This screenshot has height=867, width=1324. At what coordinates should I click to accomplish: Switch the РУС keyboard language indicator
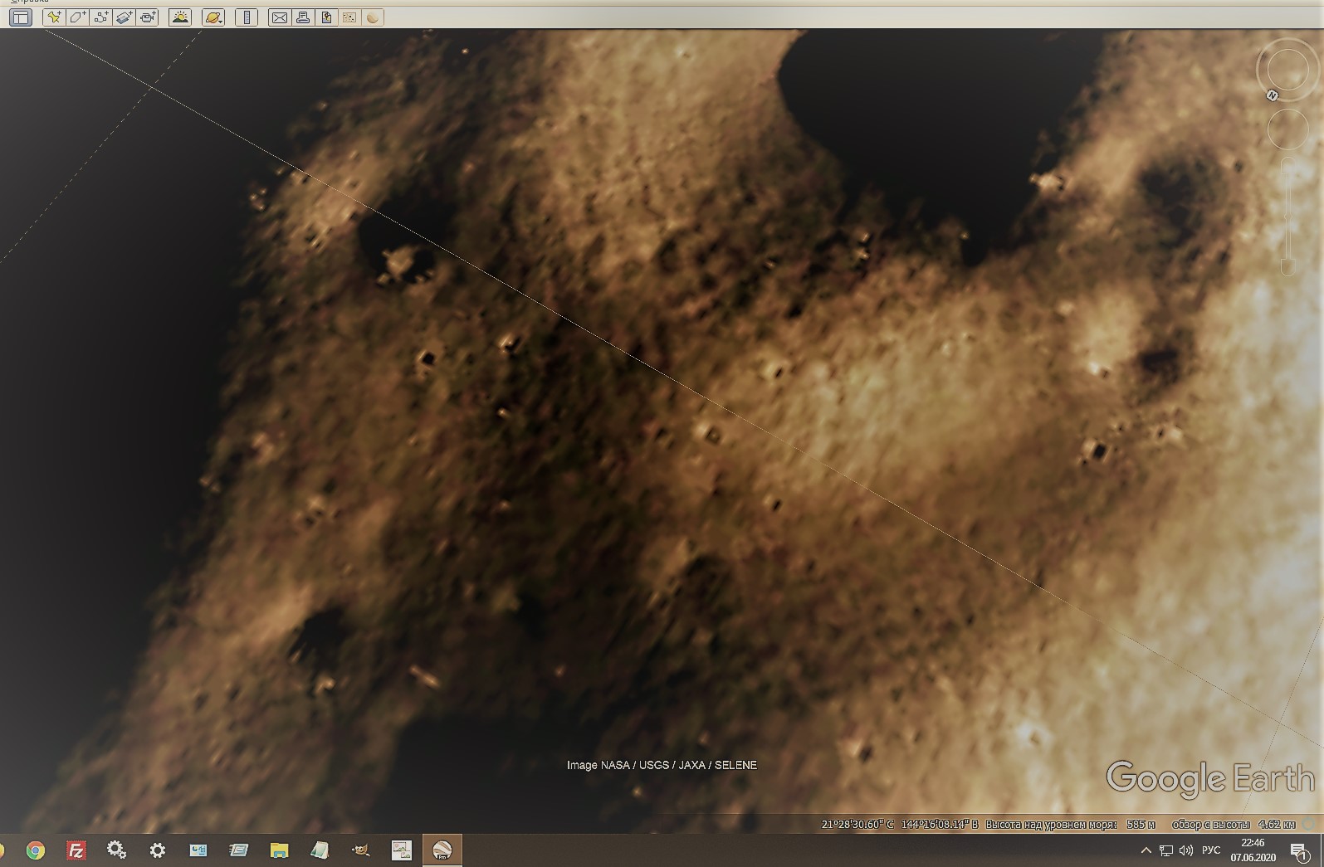pos(1211,850)
